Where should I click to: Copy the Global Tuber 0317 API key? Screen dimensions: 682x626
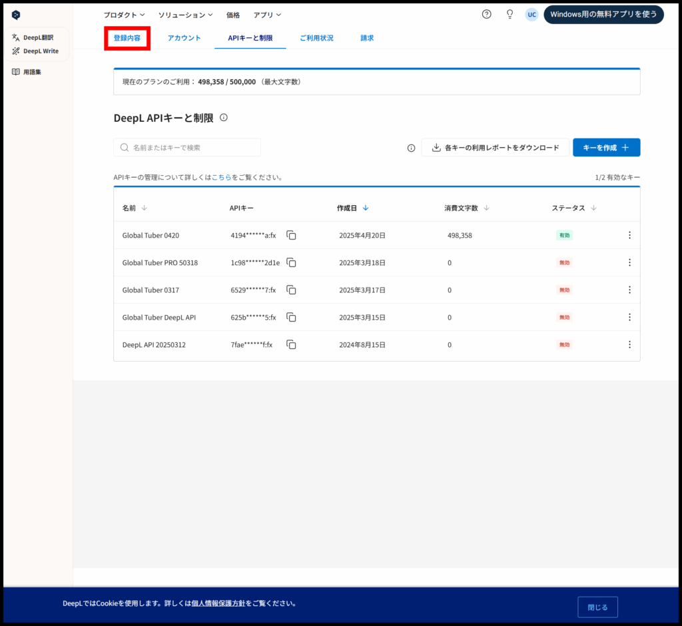[x=291, y=290]
